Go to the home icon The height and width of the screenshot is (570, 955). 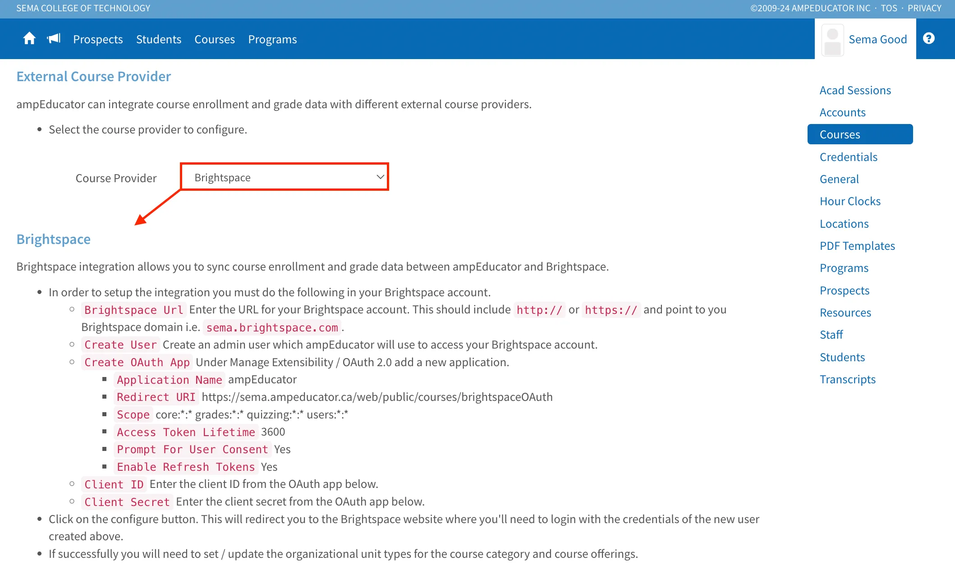click(29, 39)
